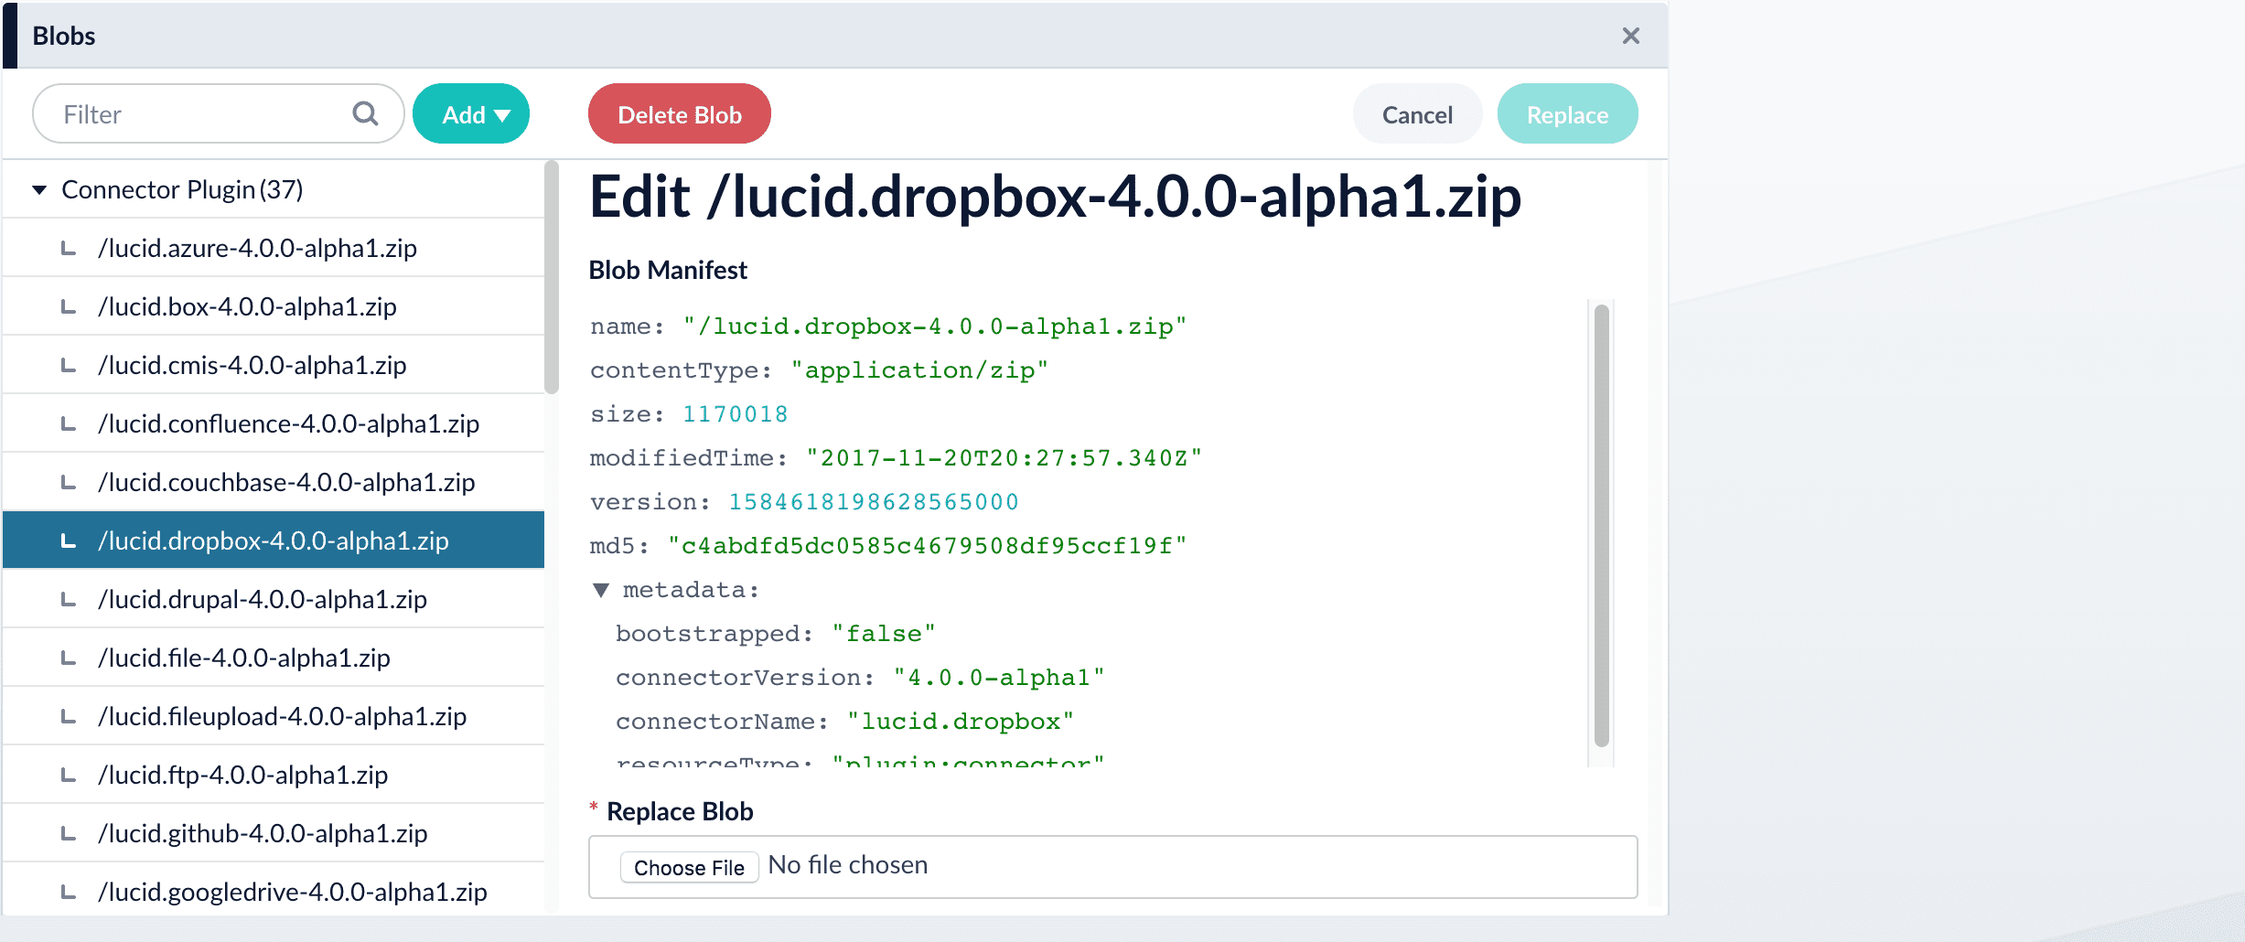Focus the Filter input field

[x=218, y=113]
